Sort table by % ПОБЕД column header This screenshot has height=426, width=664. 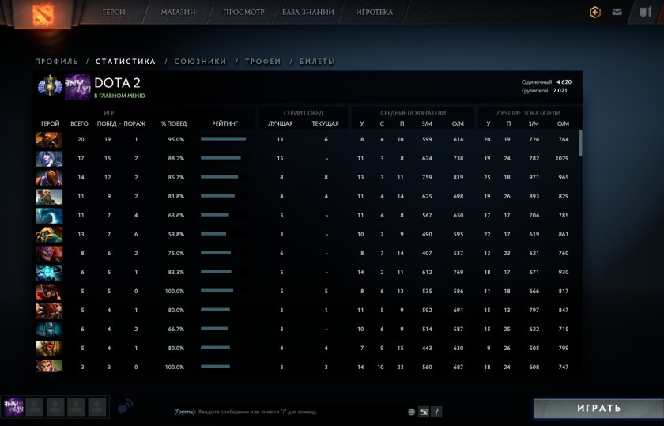pyautogui.click(x=174, y=123)
